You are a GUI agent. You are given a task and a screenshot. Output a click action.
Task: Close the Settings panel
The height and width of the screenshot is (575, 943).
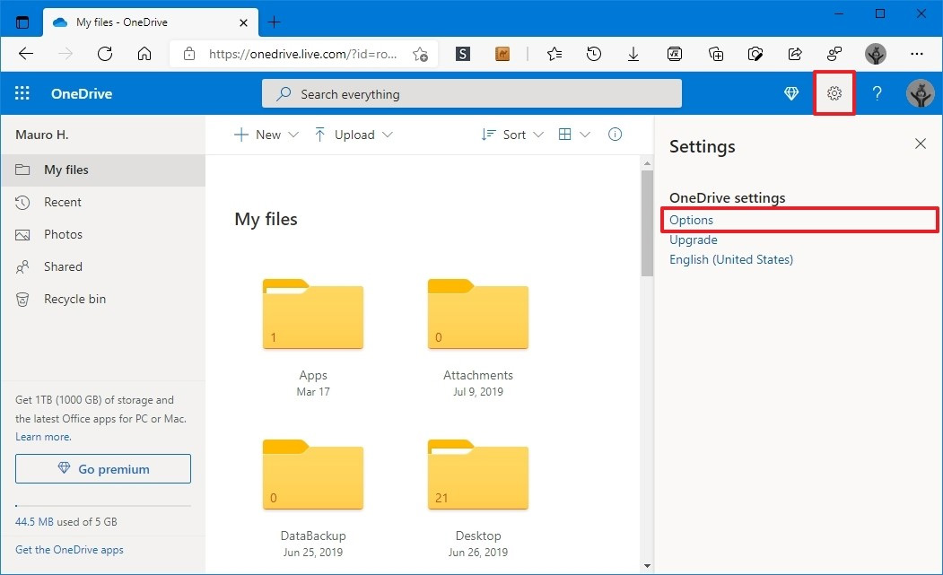click(x=920, y=144)
